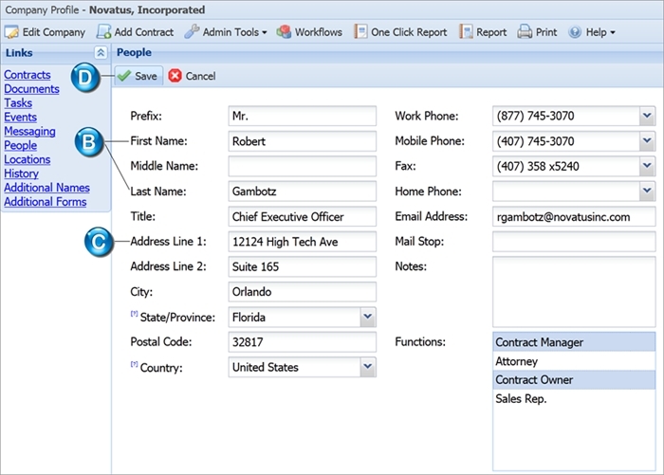Click the Address Line 2 field
The image size is (664, 475).
point(302,266)
